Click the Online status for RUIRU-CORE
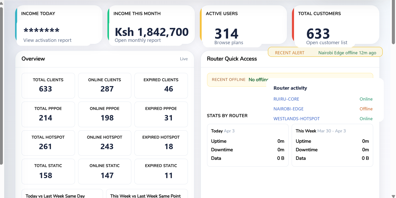The image size is (396, 198). pyautogui.click(x=366, y=99)
